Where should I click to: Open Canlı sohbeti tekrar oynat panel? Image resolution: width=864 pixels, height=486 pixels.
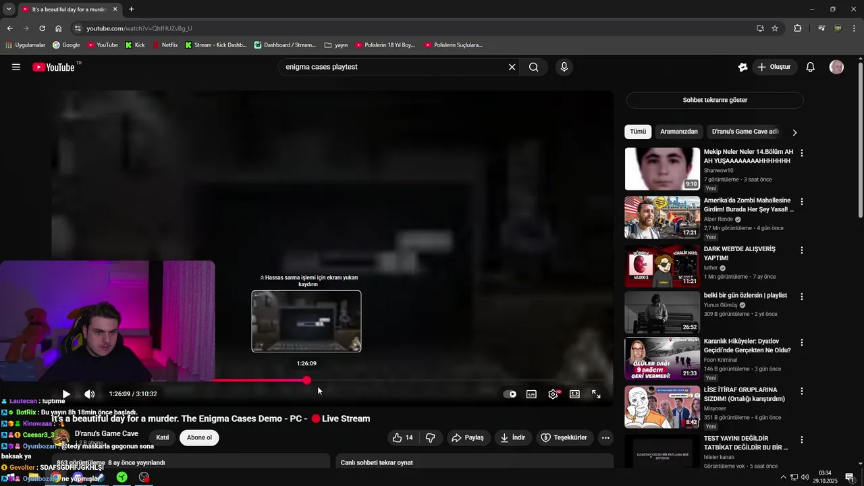click(x=475, y=462)
